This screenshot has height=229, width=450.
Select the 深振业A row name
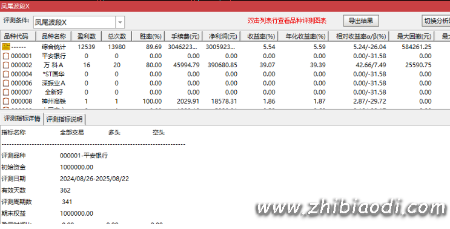(54, 83)
